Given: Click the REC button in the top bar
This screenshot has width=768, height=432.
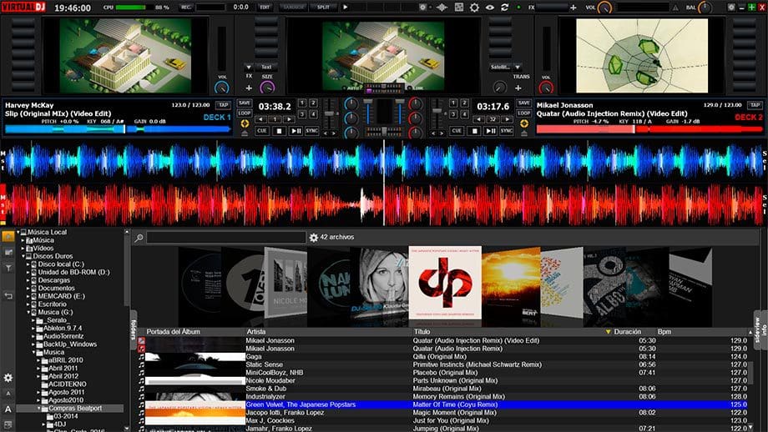Looking at the screenshot, I should point(186,8).
